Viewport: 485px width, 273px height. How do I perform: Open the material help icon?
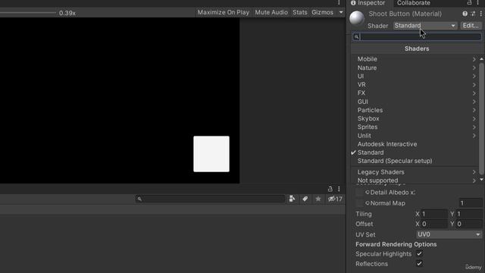click(465, 14)
